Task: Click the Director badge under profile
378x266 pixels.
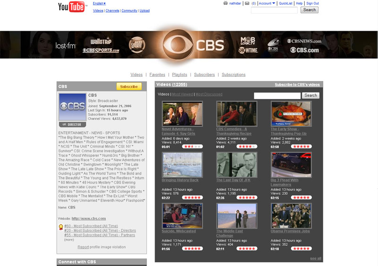Action: pyautogui.click(x=73, y=125)
